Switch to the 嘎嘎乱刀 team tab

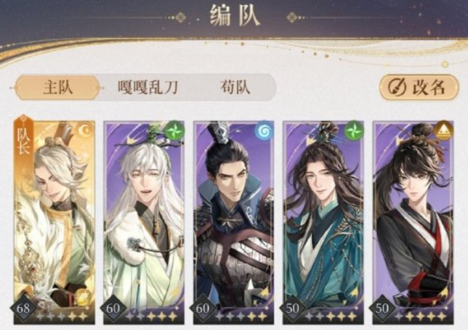[147, 87]
